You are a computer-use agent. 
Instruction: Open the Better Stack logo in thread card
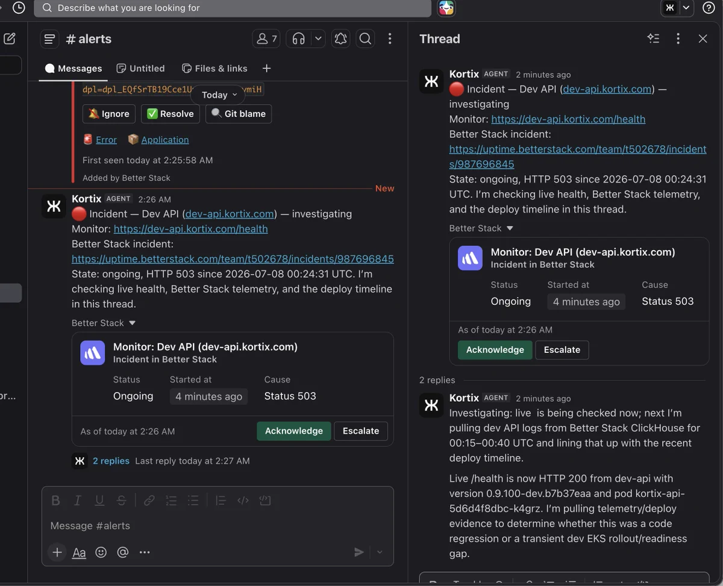pos(470,258)
